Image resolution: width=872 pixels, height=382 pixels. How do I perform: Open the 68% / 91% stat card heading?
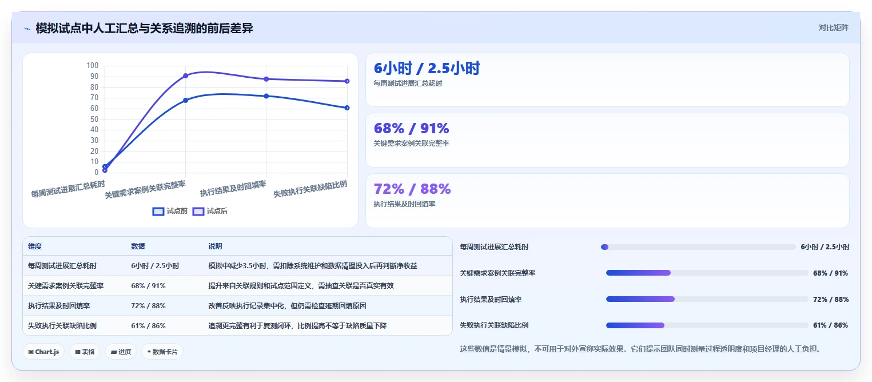tap(411, 128)
